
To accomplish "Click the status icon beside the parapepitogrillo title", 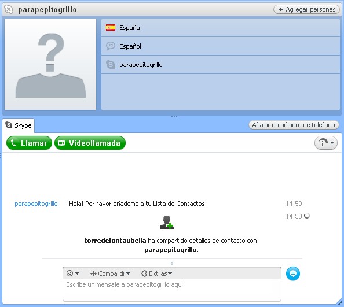I will point(9,9).
